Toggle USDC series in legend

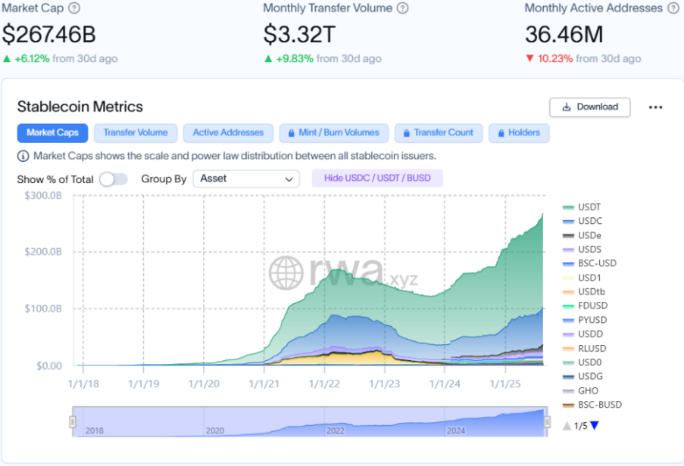click(x=589, y=221)
